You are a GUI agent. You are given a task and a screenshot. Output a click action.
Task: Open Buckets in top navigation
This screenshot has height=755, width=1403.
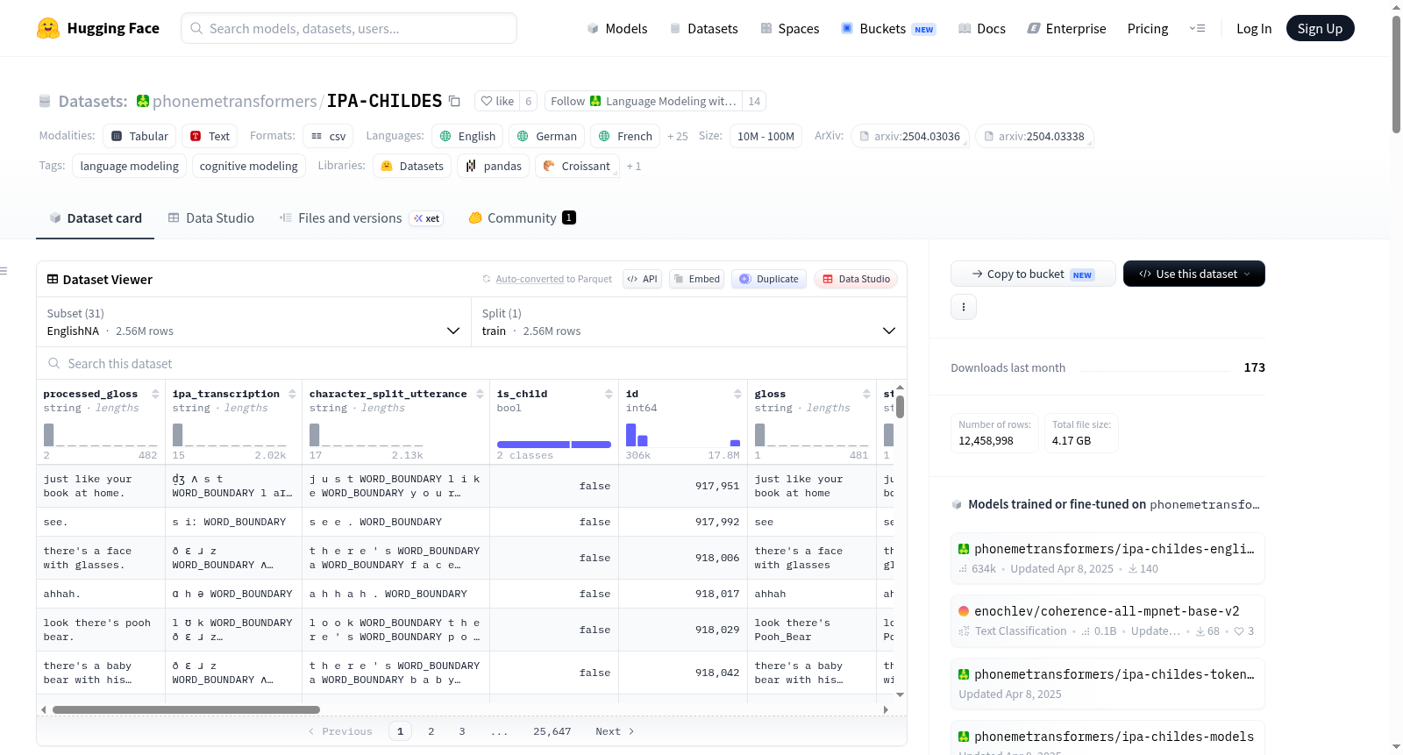(x=887, y=28)
